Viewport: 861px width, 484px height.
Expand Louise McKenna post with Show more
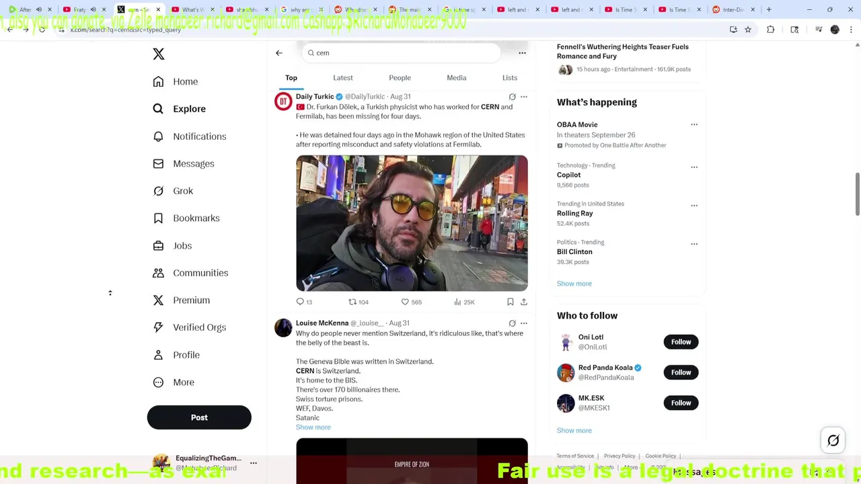[x=313, y=428]
